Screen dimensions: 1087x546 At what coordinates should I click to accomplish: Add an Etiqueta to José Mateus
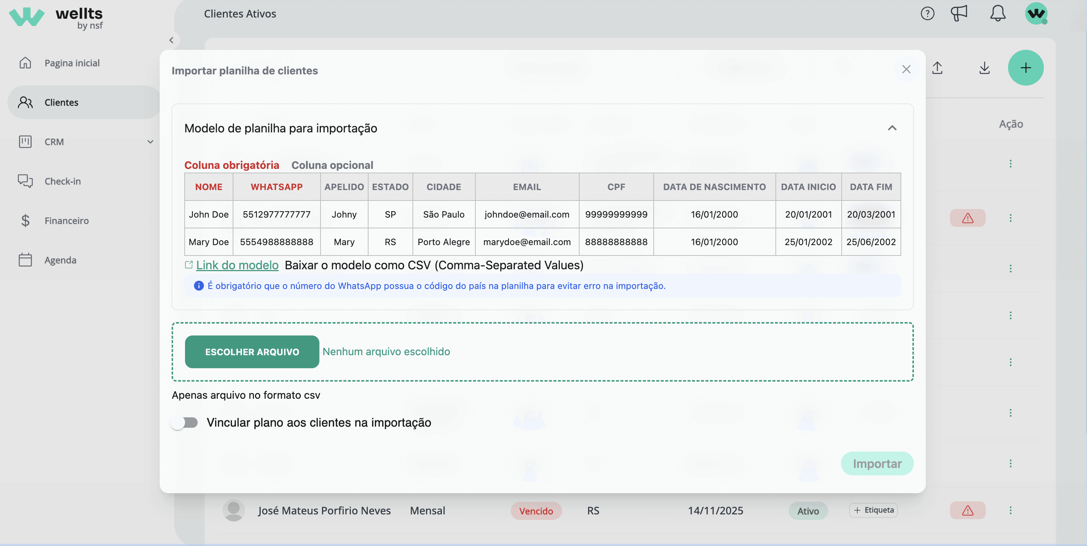coord(873,510)
